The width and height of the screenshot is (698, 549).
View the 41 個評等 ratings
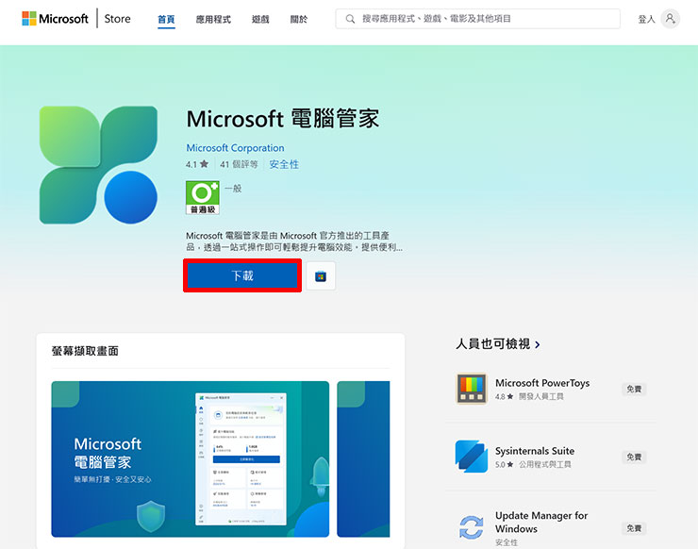tap(239, 164)
